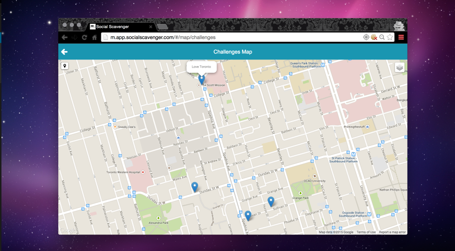The width and height of the screenshot is (455, 251).
Task: Click the Nathan Phillips Square label
Action: point(393,190)
